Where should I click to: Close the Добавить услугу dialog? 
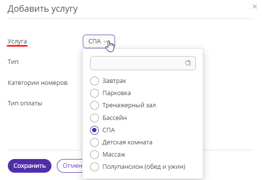[255, 7]
